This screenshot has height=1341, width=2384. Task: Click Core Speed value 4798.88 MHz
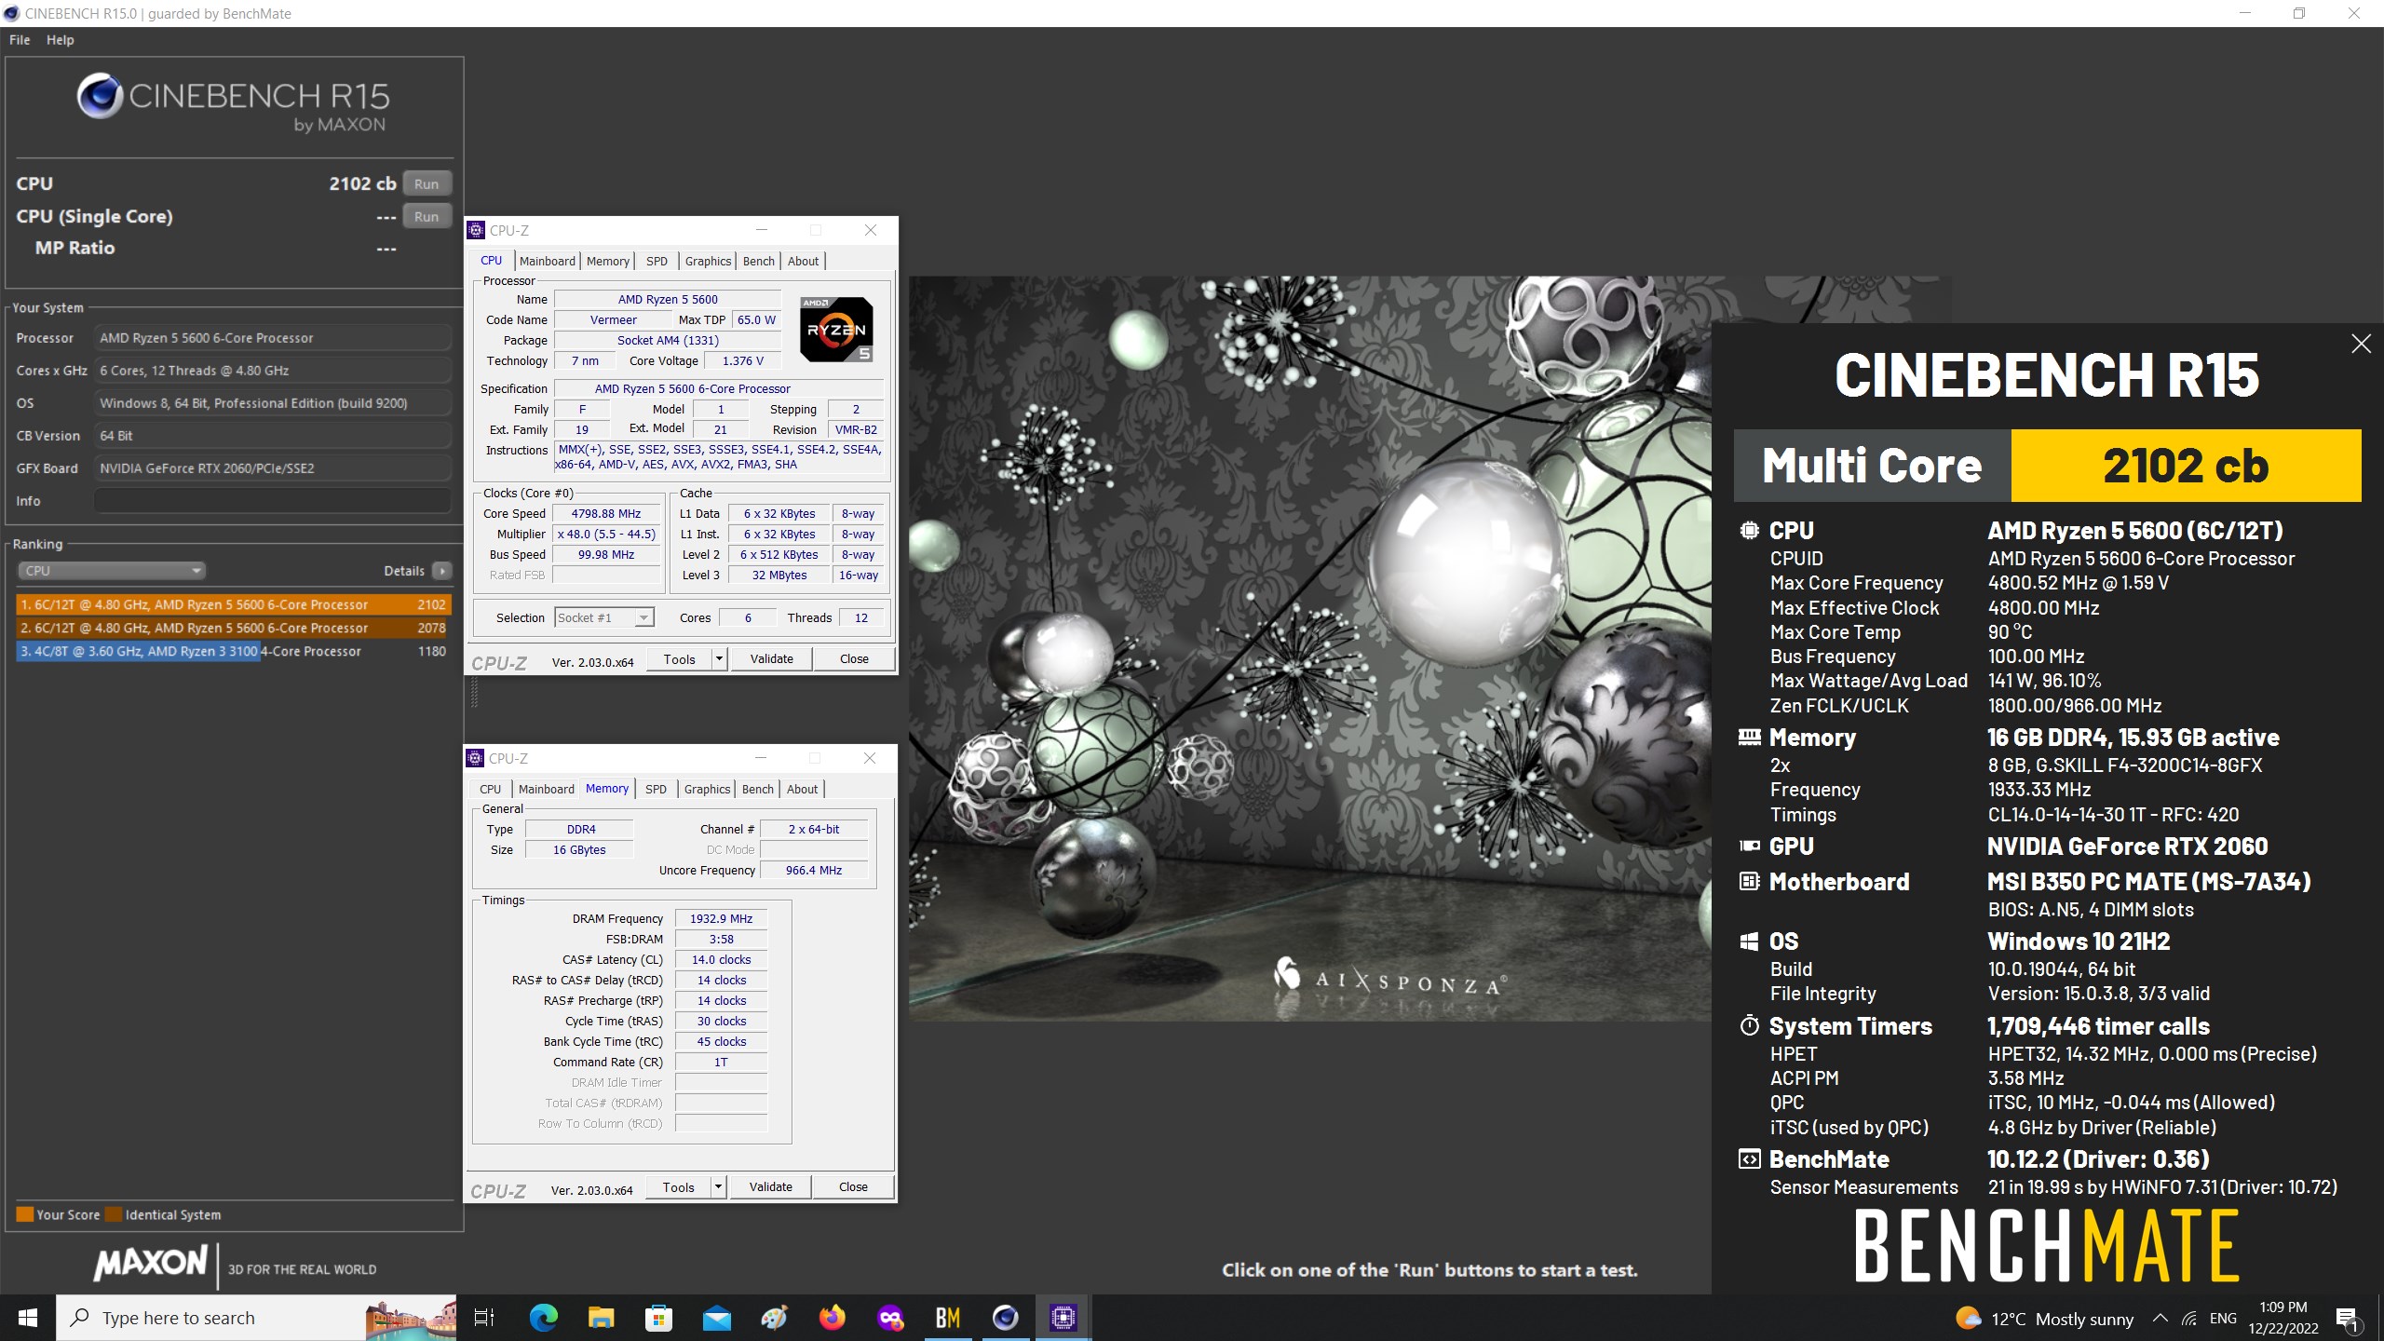(606, 513)
